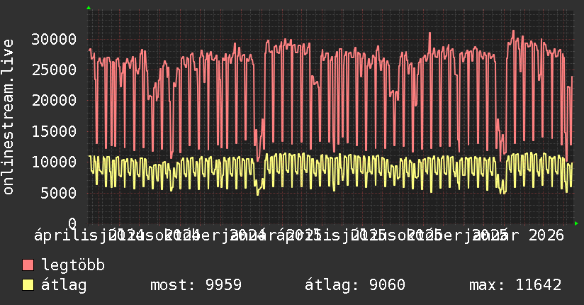Click the átlag legend label

pyautogui.click(x=64, y=285)
